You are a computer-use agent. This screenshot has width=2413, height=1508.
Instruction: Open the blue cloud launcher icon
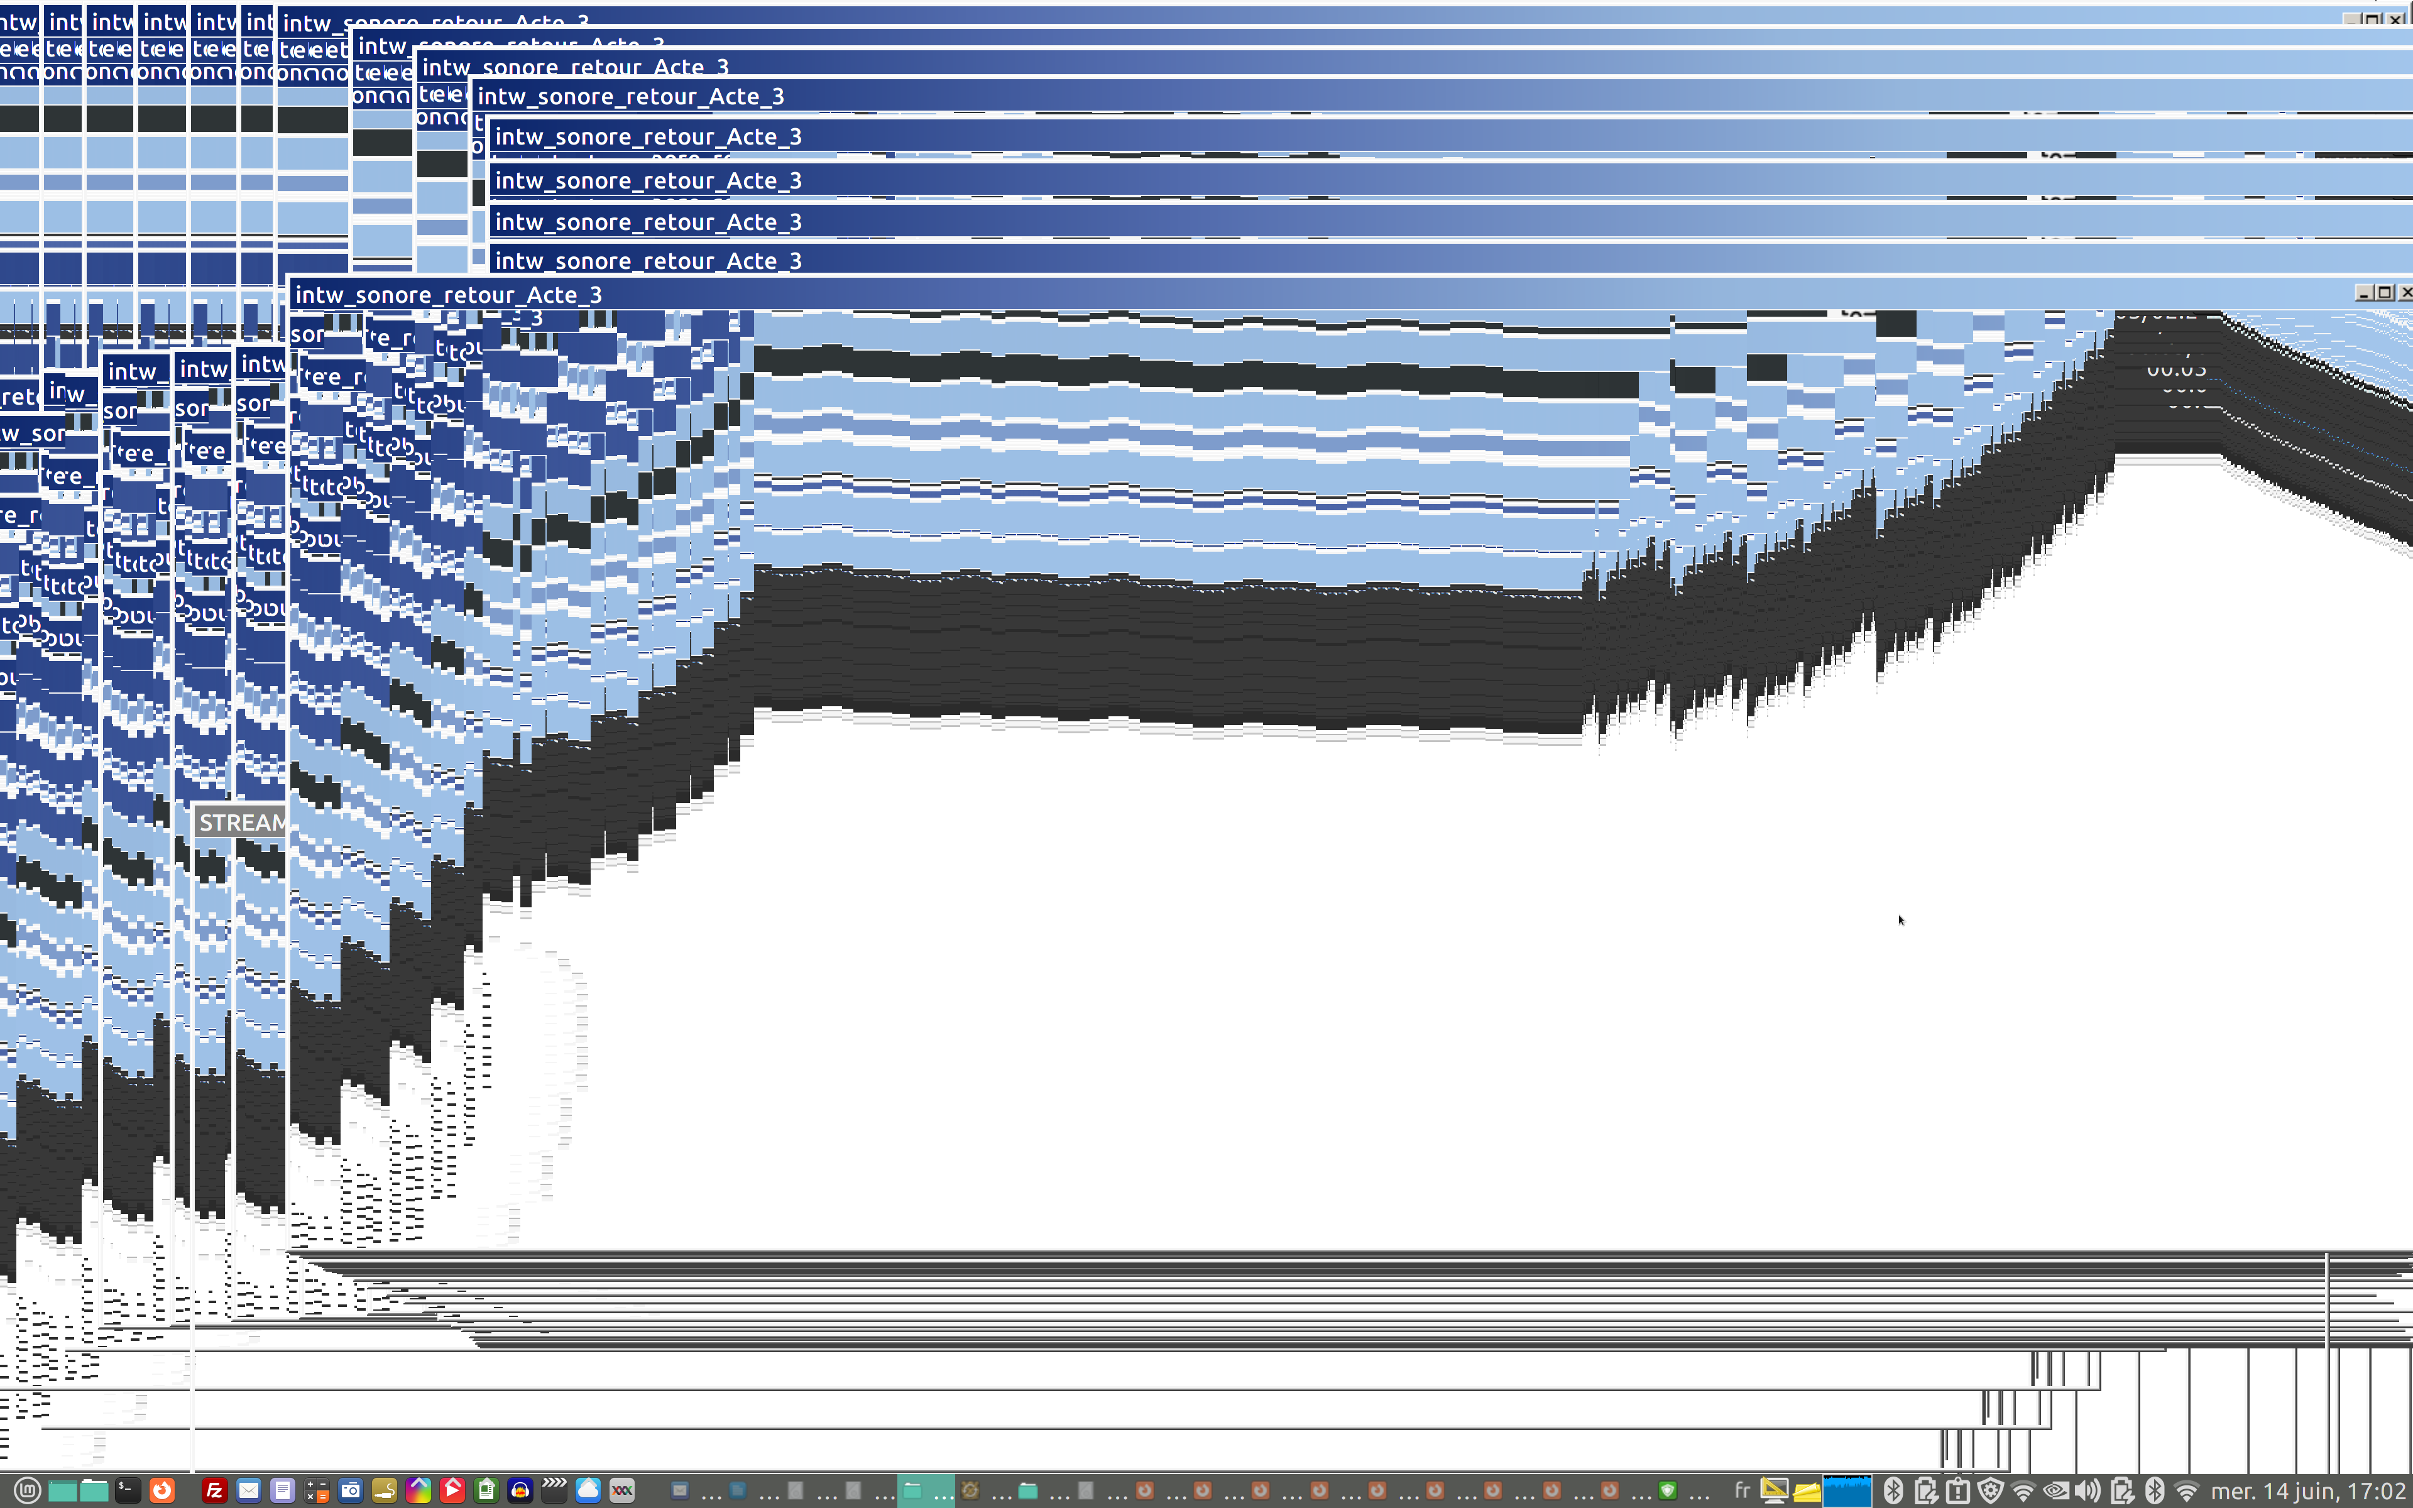(588, 1491)
